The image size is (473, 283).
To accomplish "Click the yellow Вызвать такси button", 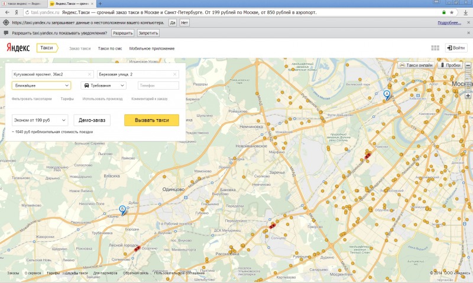I will (x=152, y=120).
